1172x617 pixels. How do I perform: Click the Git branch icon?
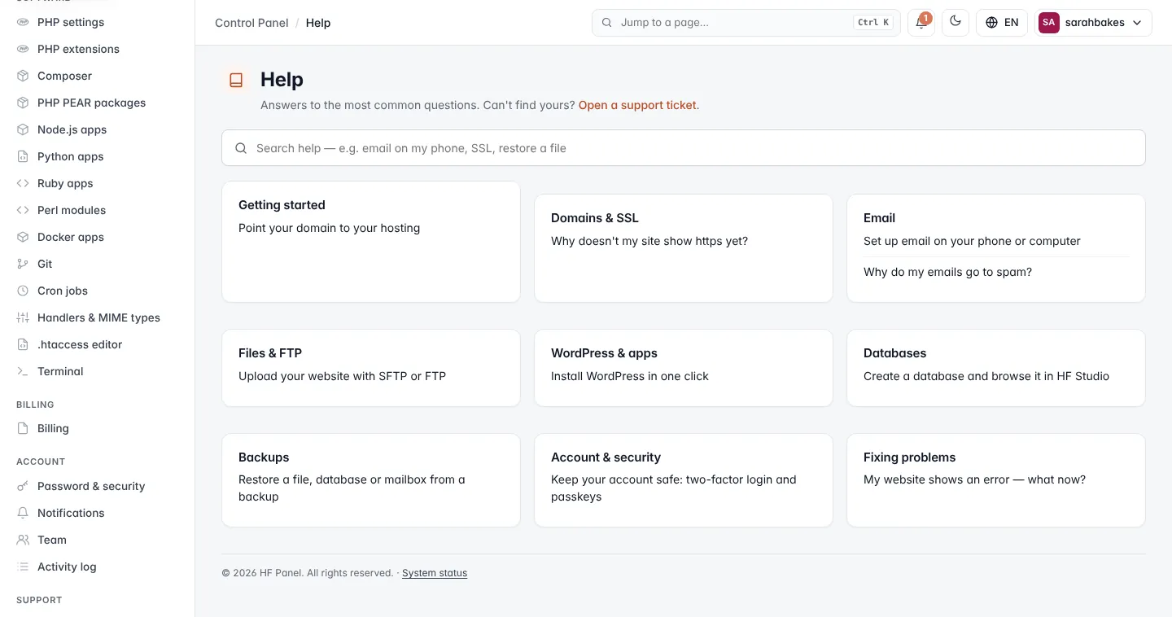pyautogui.click(x=23, y=264)
